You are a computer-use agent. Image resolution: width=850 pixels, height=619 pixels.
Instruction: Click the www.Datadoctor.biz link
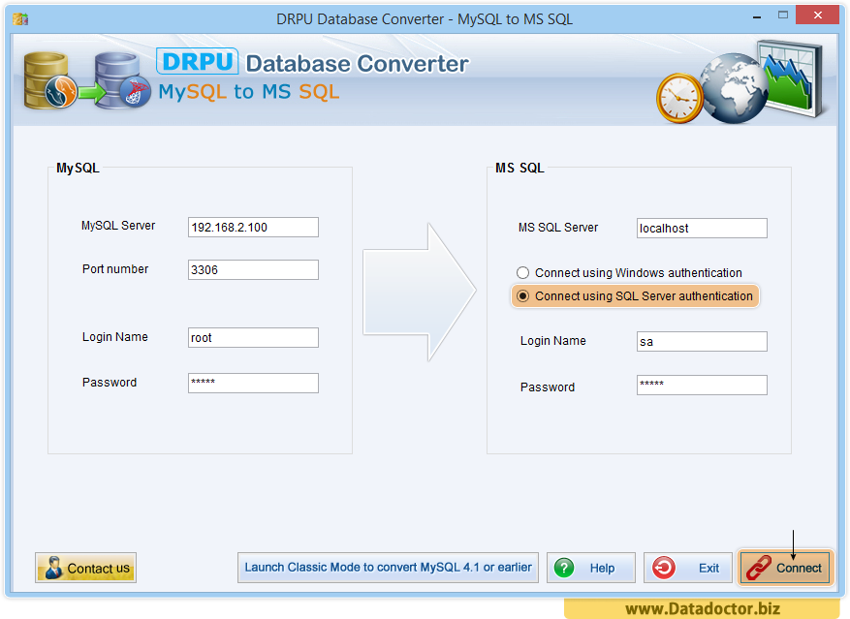coord(703,608)
